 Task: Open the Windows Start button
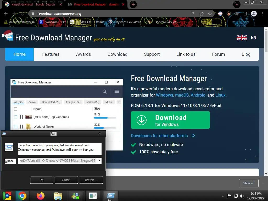[x=7, y=196]
